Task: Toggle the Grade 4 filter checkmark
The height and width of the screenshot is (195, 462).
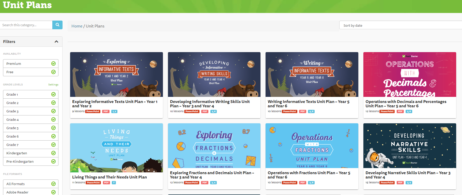Action: pyautogui.click(x=53, y=119)
